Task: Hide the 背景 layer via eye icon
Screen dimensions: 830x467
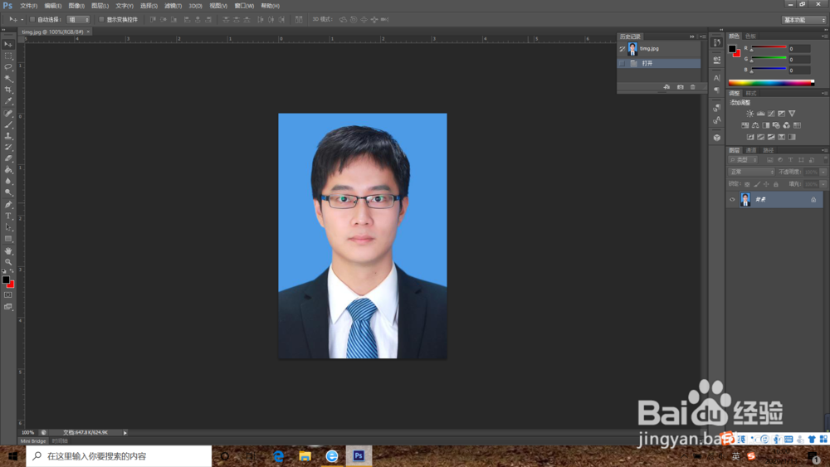Action: (x=732, y=200)
